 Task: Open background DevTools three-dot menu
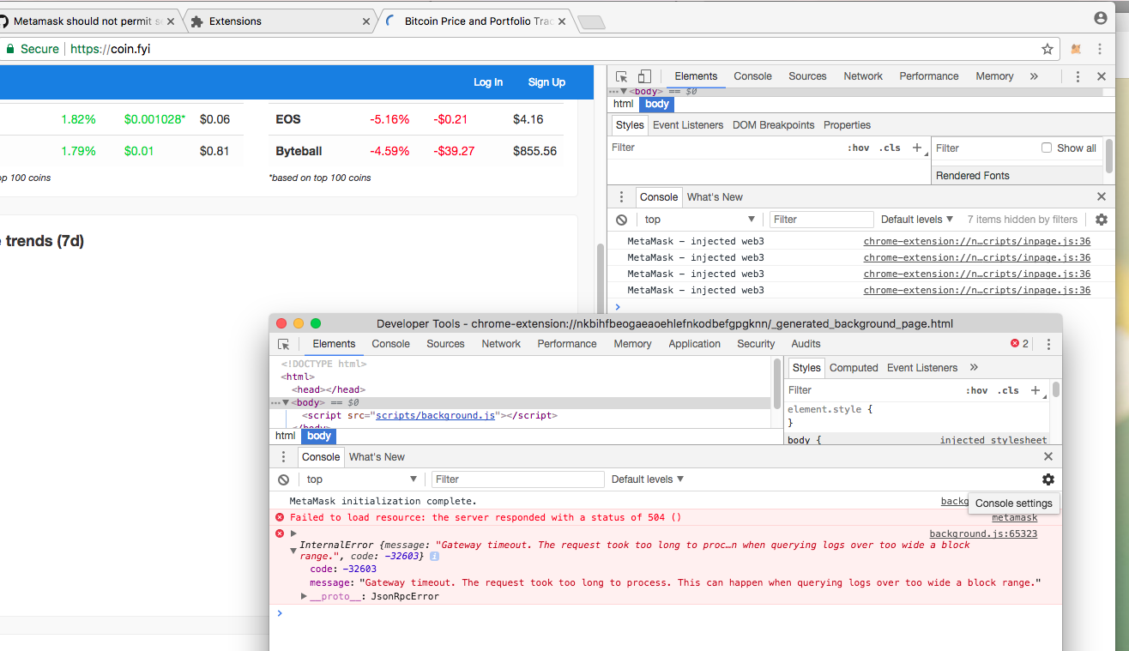tap(1048, 344)
